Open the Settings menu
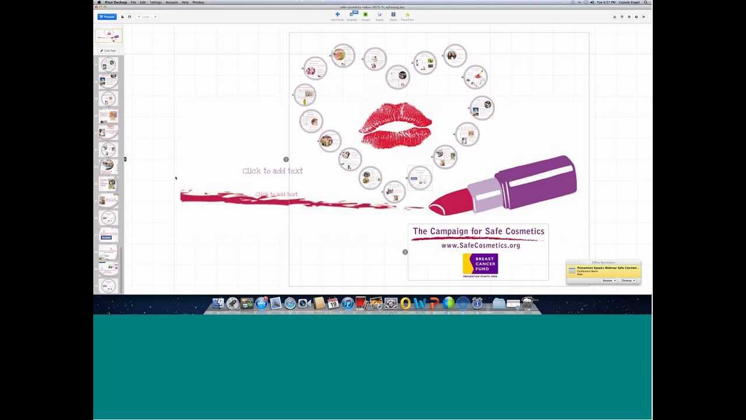This screenshot has height=420, width=746. [x=156, y=2]
